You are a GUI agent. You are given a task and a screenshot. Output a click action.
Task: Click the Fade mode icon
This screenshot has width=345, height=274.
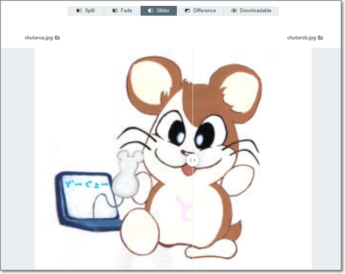point(115,11)
